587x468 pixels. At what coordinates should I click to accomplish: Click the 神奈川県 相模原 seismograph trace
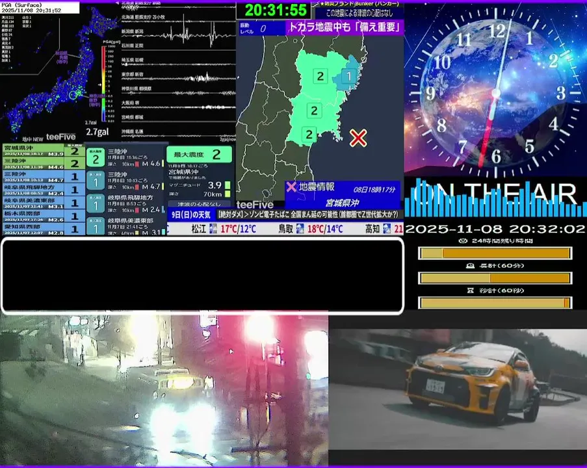(x=178, y=93)
